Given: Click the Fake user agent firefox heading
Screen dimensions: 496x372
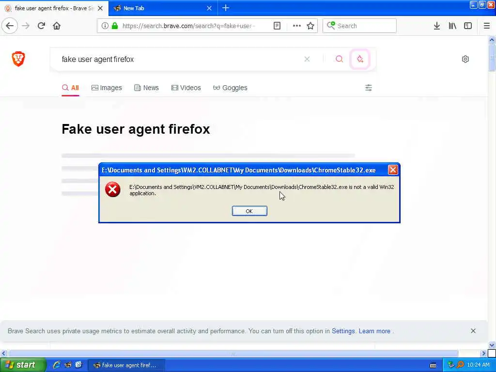Looking at the screenshot, I should point(136,129).
